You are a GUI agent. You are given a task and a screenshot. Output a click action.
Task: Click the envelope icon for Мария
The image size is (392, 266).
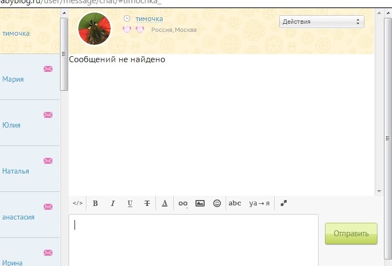coord(48,69)
